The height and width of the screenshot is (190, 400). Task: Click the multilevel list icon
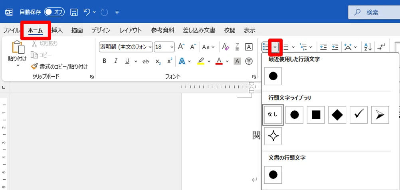pos(303,47)
